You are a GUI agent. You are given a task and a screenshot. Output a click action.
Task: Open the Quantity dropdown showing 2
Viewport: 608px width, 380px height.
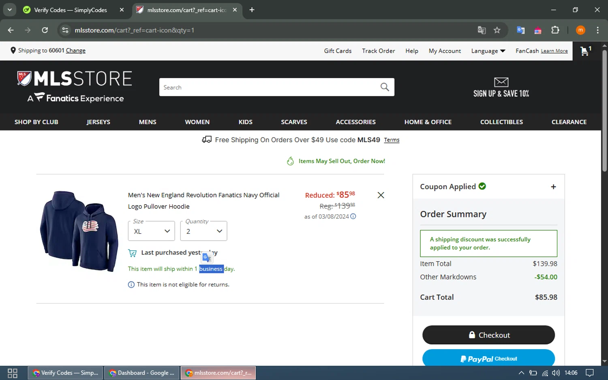203,231
